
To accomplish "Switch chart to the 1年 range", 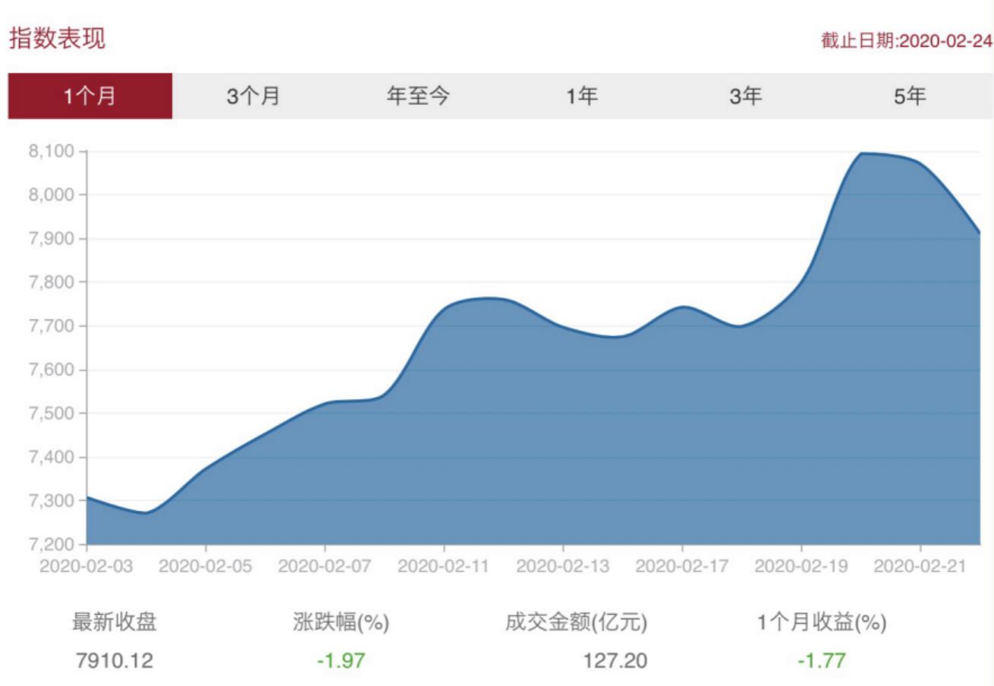I will pos(582,96).
